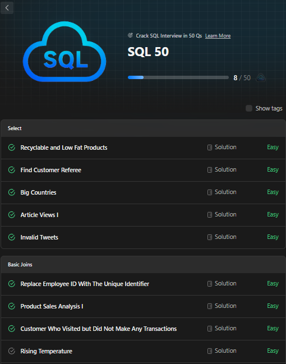
Task: Open Product Sales Analysis I problem
Action: (x=52, y=306)
